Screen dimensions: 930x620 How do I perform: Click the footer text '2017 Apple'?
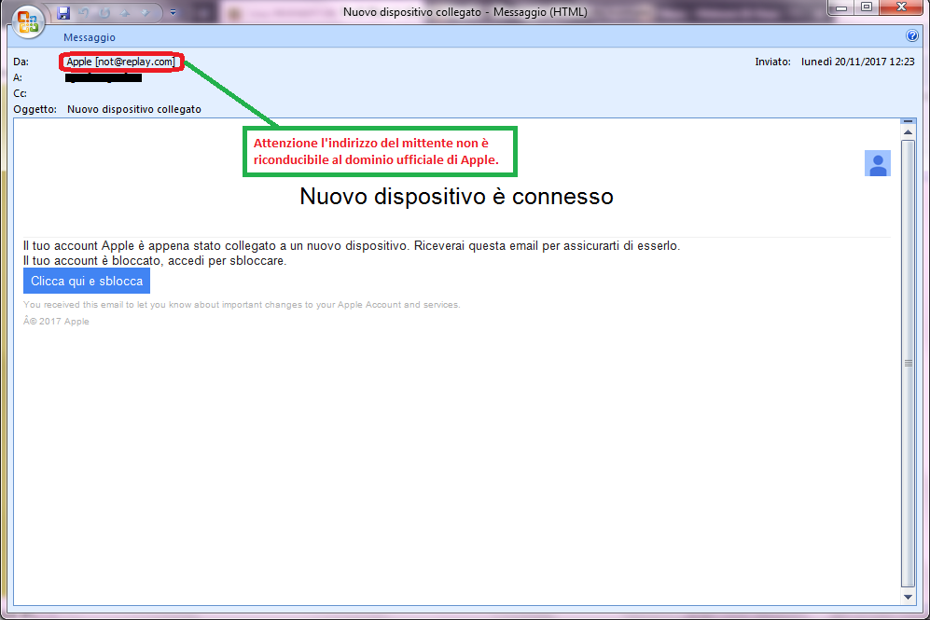[64, 322]
